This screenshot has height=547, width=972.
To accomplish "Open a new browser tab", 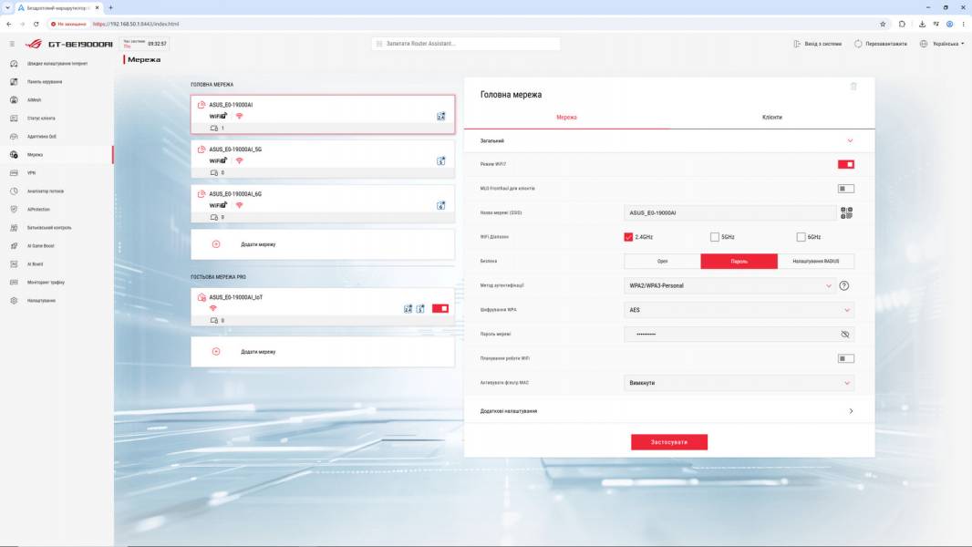I will click(x=110, y=7).
